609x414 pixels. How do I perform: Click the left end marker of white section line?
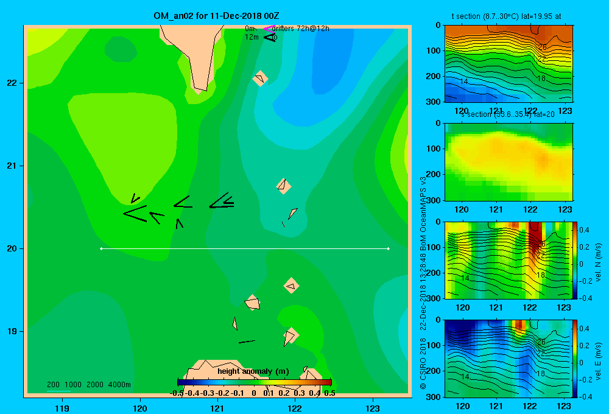click(x=101, y=248)
